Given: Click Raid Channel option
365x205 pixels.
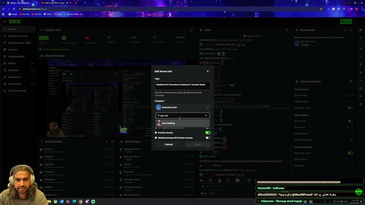Looking at the screenshot, I should tap(301, 159).
